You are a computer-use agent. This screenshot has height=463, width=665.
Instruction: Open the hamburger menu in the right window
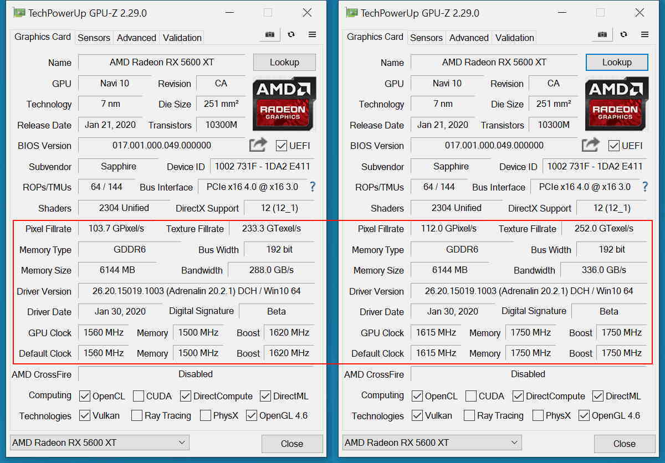pyautogui.click(x=644, y=34)
